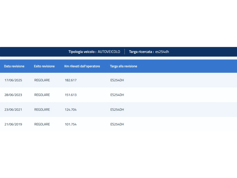The height and width of the screenshot is (178, 237).
Task: Click the 124.704 km value
Action: pos(71,110)
